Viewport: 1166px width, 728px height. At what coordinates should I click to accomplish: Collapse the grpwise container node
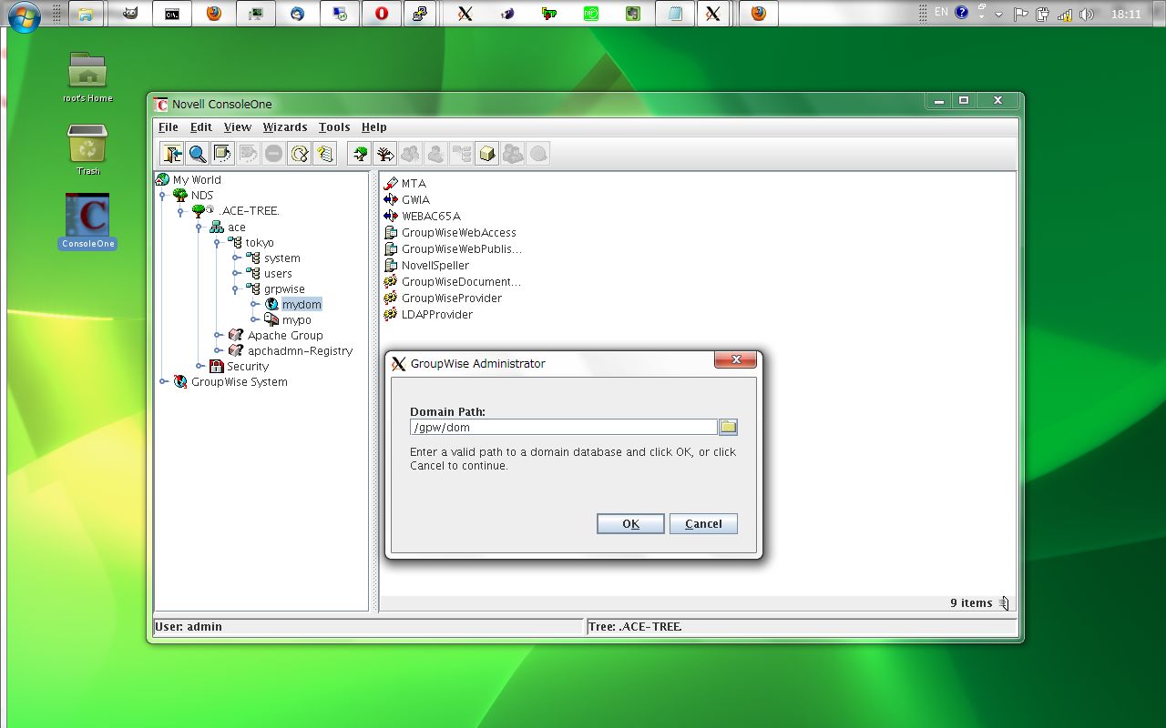pyautogui.click(x=236, y=289)
